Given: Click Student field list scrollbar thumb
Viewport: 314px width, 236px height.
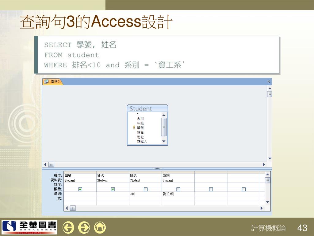Looking at the screenshot, I should (164, 127).
